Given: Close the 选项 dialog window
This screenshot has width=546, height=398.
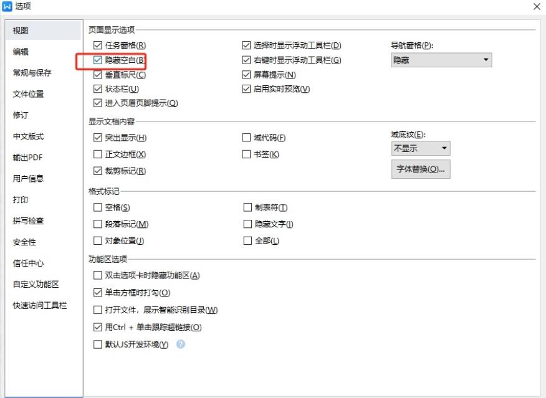Looking at the screenshot, I should pyautogui.click(x=537, y=7).
